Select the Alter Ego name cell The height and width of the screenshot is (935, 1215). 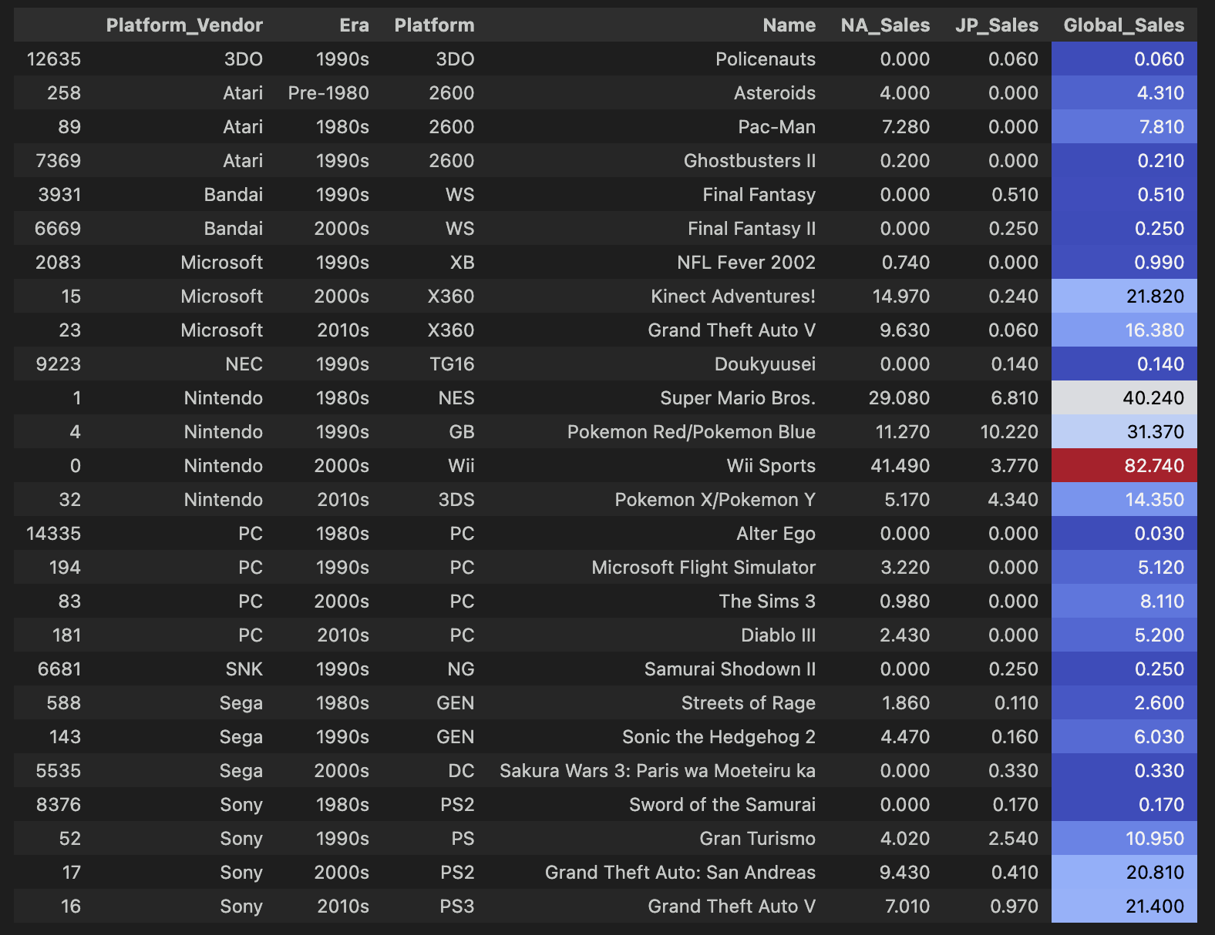(776, 534)
